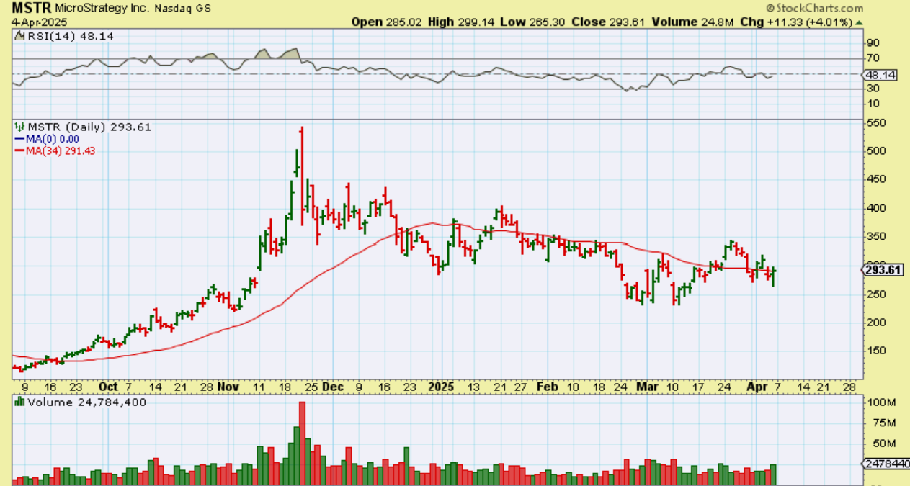The height and width of the screenshot is (486, 910).
Task: Click the 2478440 volume value tag
Action: click(x=886, y=464)
